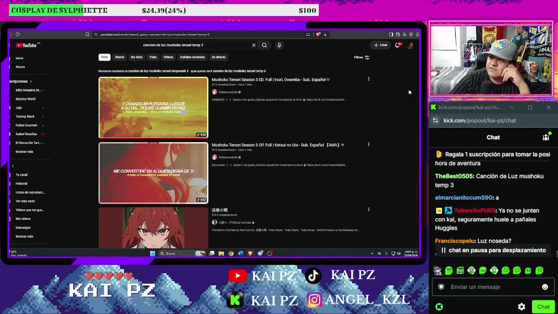This screenshot has width=558, height=314.
Task: Bookmark this page with the address bar icon
Action: [87, 34]
